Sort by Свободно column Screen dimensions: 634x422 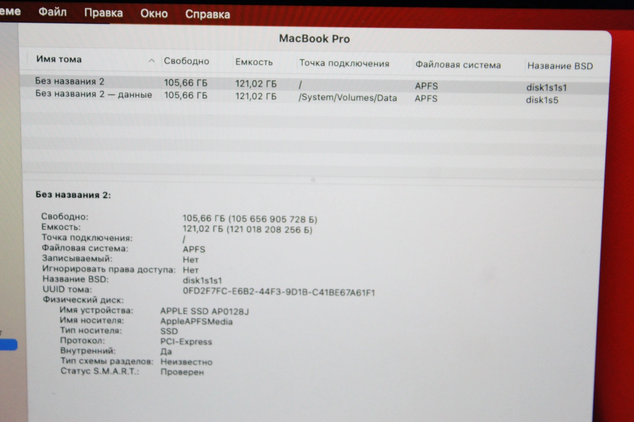pyautogui.click(x=187, y=62)
